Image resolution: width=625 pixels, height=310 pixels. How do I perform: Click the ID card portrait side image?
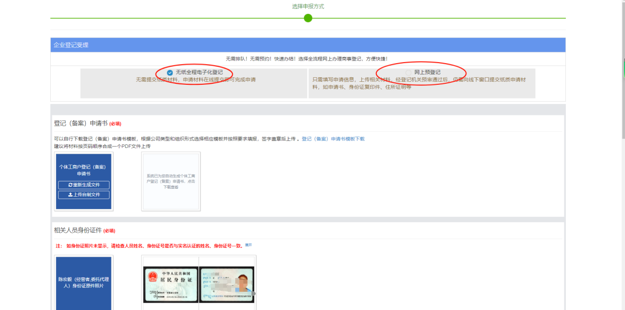(x=227, y=284)
